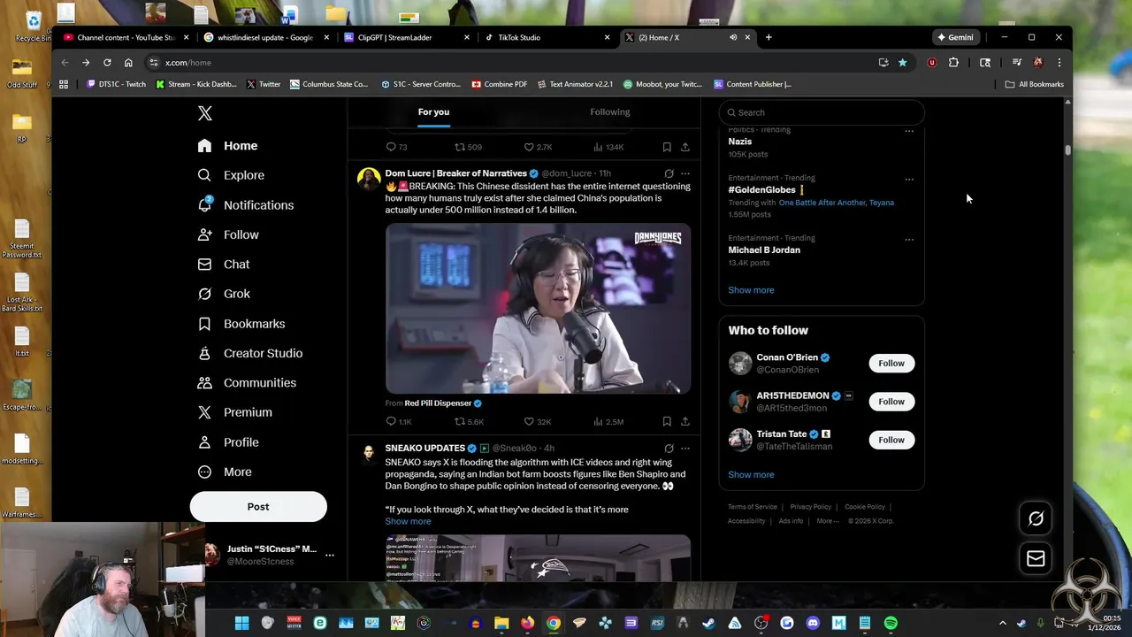Bookmark the Dom Lucre post
Image resolution: width=1132 pixels, height=637 pixels.
tap(667, 422)
